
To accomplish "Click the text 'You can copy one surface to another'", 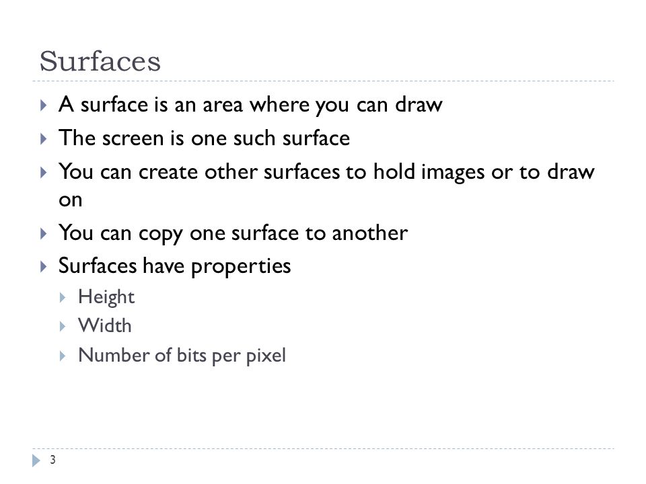I will pos(234,233).
